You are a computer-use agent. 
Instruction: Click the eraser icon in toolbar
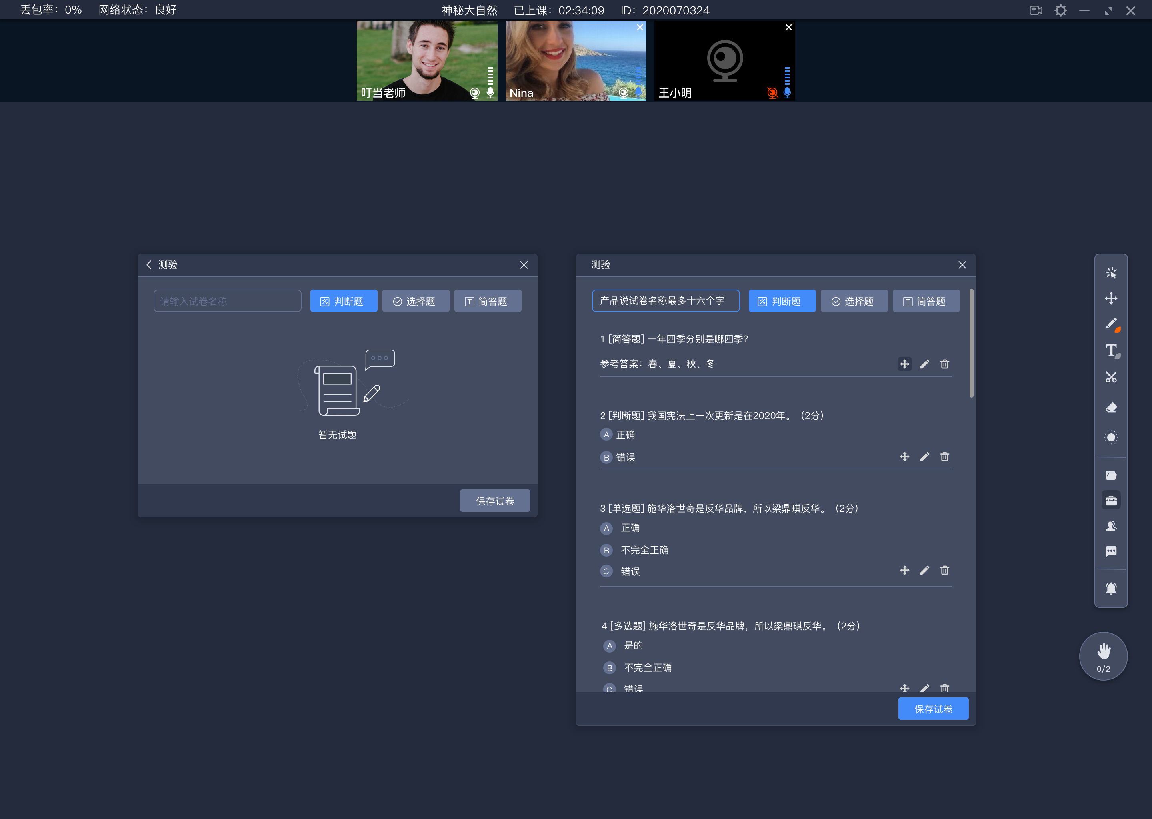click(x=1112, y=407)
